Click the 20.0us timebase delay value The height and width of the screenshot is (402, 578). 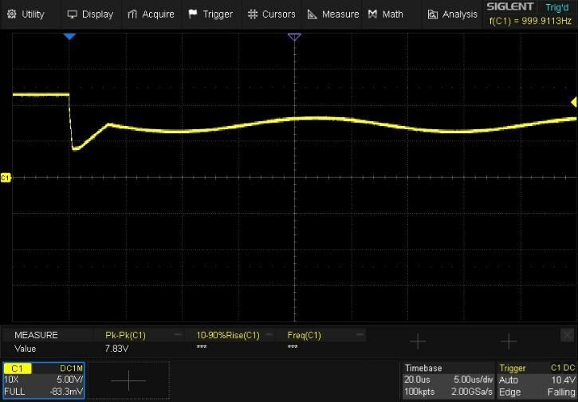click(417, 380)
